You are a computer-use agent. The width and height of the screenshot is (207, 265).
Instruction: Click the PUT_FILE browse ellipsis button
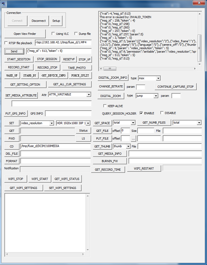click(x=133, y=138)
